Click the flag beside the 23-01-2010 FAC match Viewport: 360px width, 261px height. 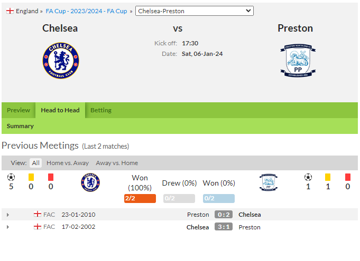(38, 214)
